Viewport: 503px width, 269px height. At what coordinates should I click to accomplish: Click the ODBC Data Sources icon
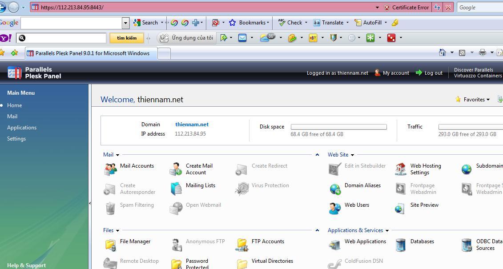(467, 245)
